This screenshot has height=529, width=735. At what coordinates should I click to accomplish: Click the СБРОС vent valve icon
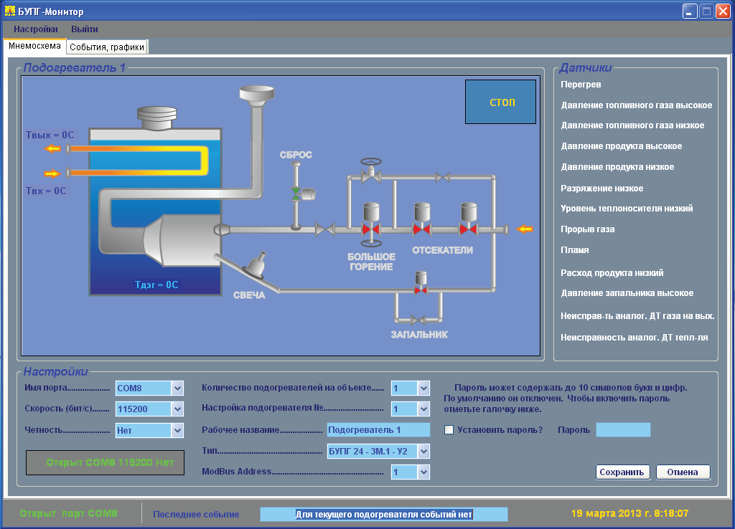point(296,193)
